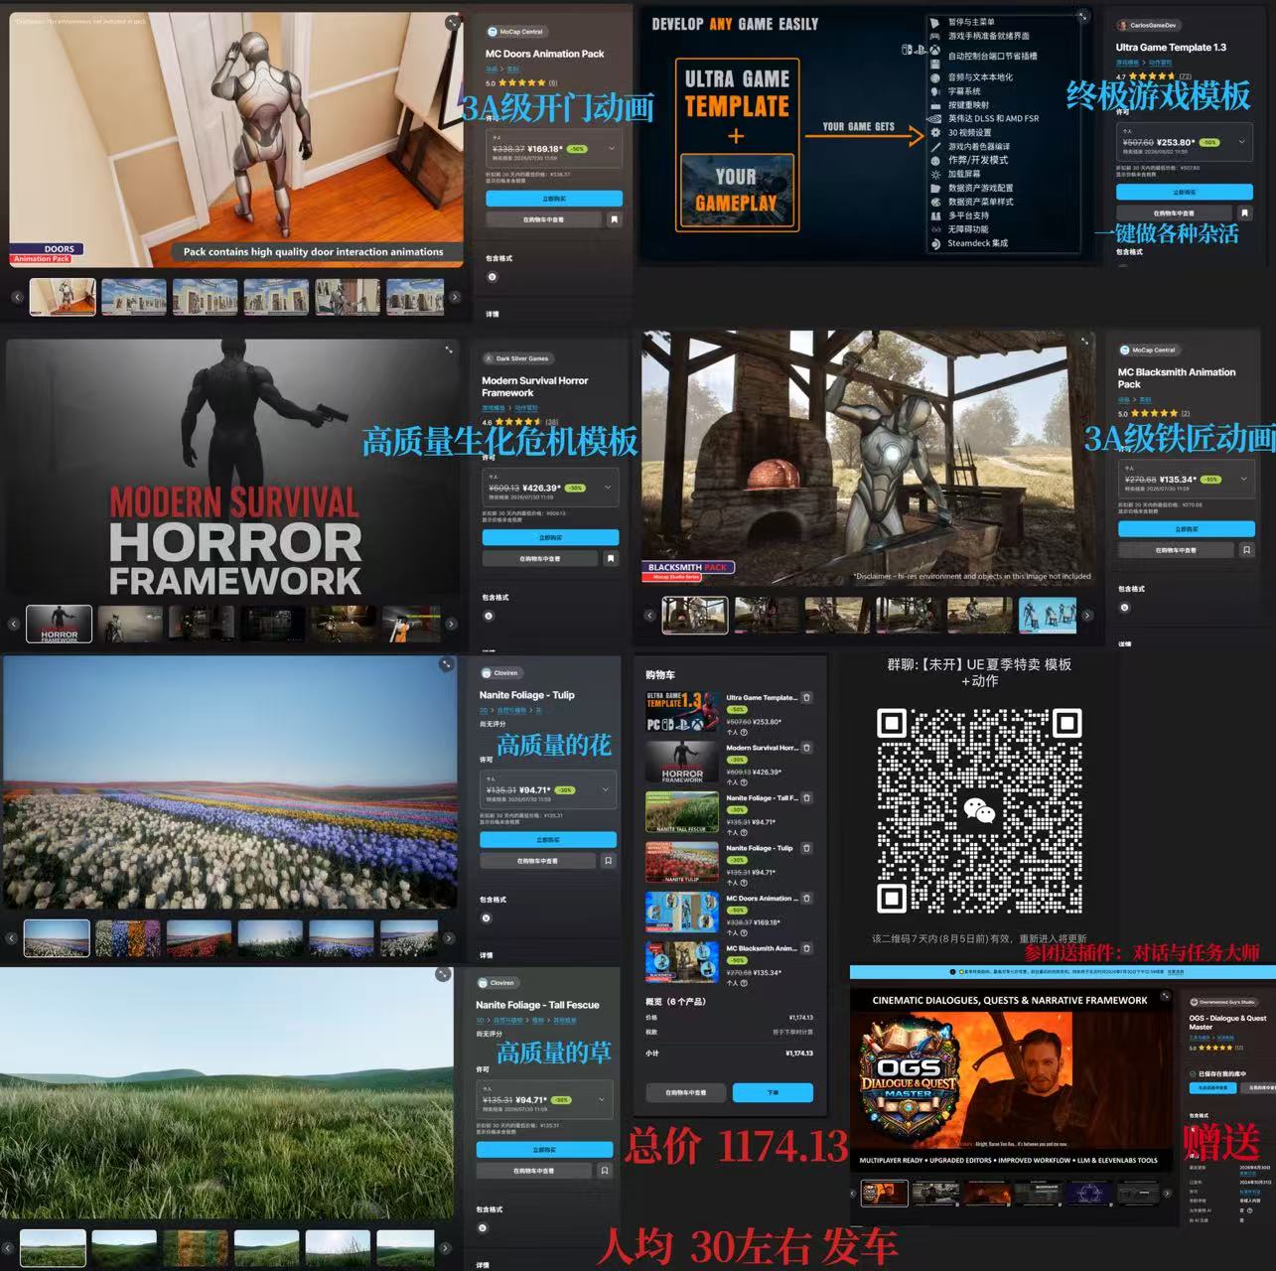
Task: Click the gray view-in-cart button in cart panel
Action: pos(686,1092)
